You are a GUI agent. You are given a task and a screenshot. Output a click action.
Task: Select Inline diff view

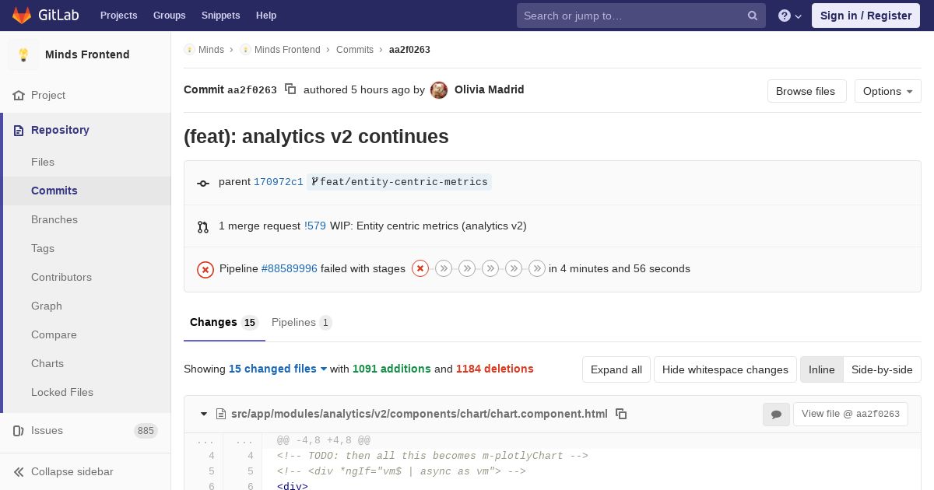point(821,369)
